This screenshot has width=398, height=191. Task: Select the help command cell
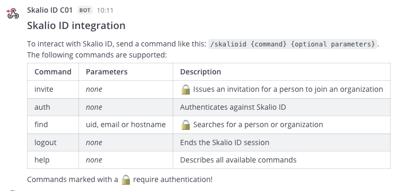53,160
